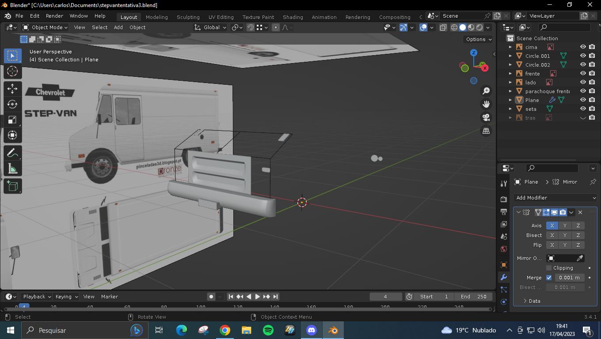Toggle Flip Z in the Mirror modifier

tap(578, 245)
